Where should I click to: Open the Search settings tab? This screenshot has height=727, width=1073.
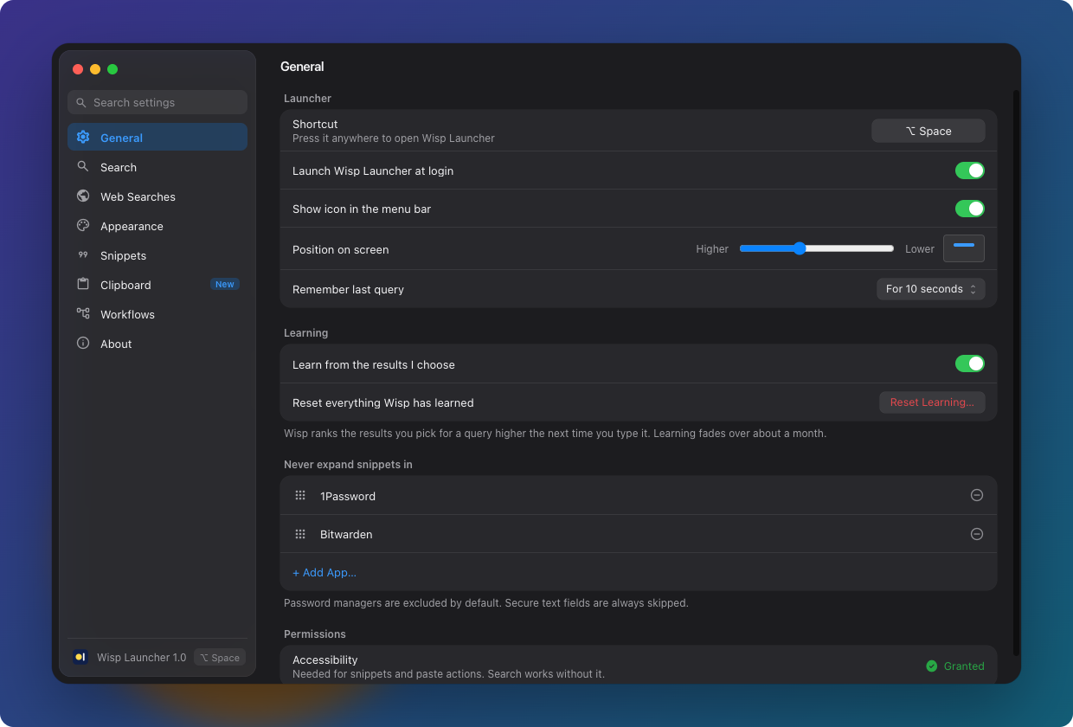[x=157, y=167]
